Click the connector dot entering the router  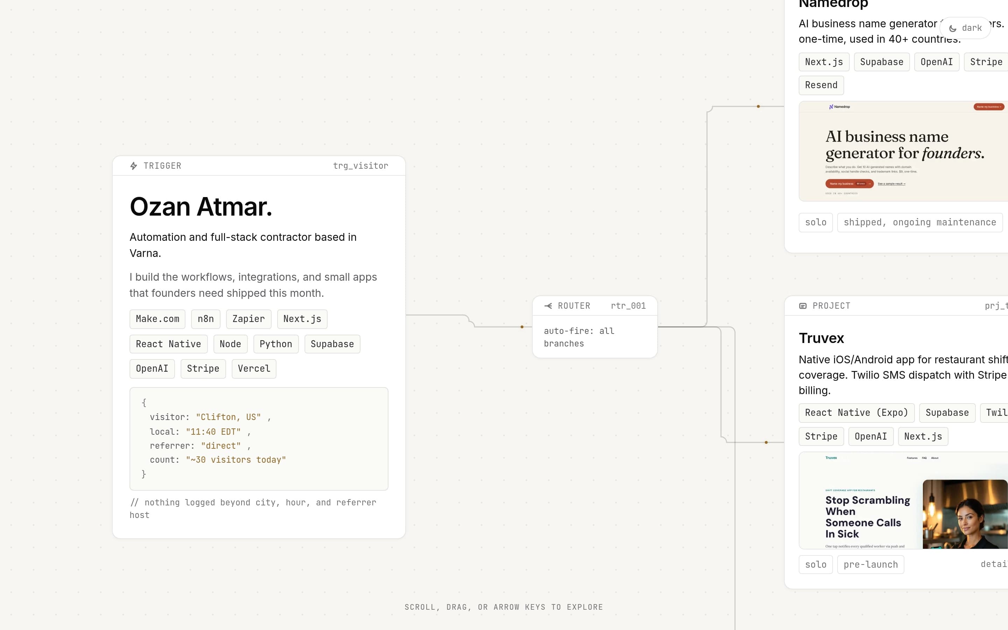point(522,327)
